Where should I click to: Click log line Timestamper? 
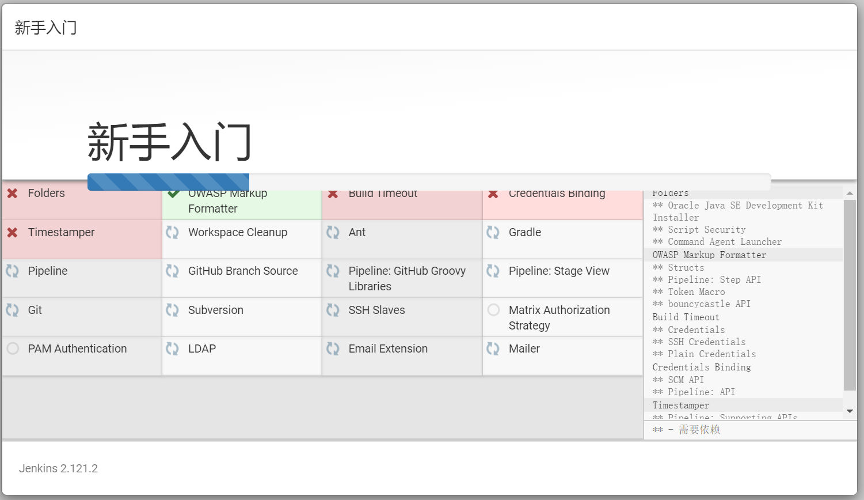681,406
